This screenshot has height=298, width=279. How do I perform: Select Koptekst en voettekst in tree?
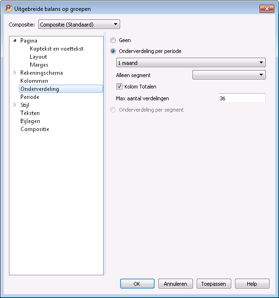(56, 49)
